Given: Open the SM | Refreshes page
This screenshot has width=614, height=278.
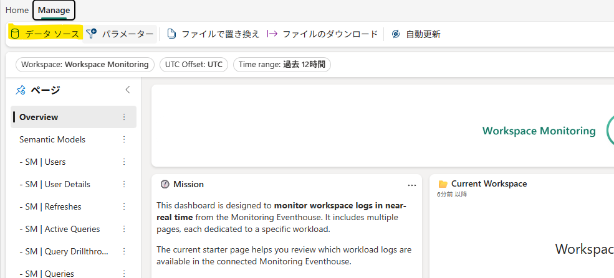Looking at the screenshot, I should pos(51,206).
